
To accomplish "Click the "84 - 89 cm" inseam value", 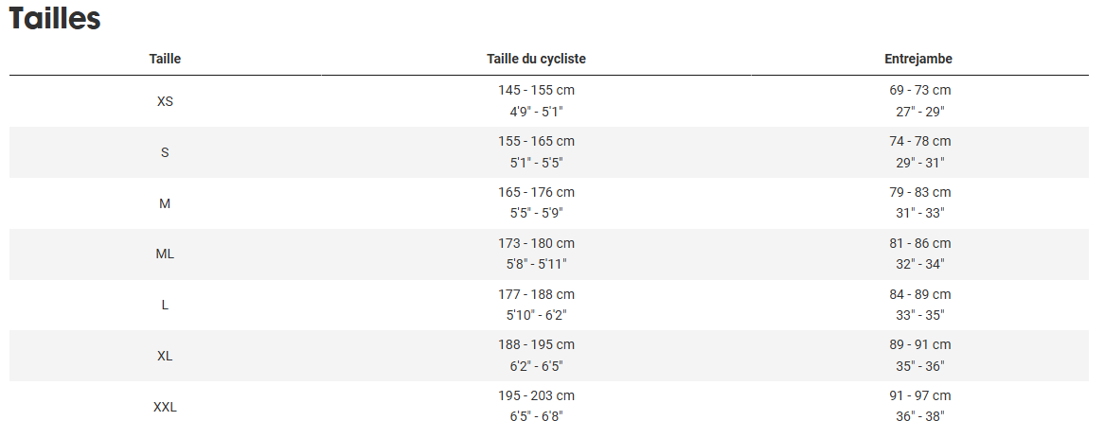I will (917, 295).
